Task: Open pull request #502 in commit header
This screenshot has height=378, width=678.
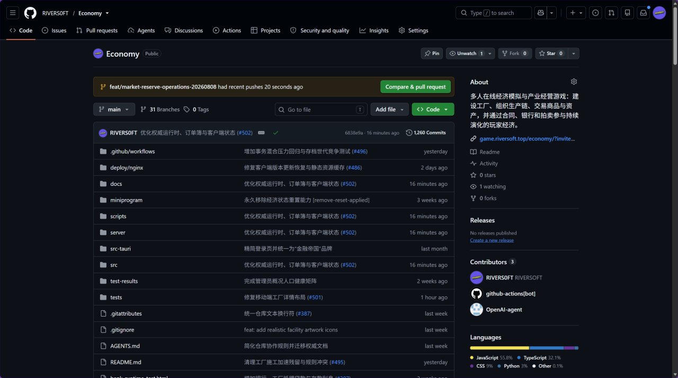Action: pyautogui.click(x=245, y=133)
